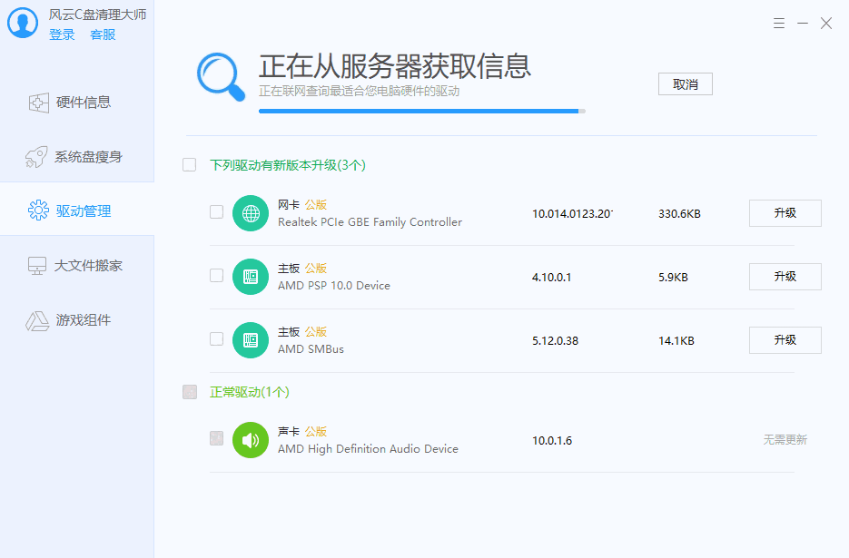The height and width of the screenshot is (558, 849).
Task: Click the rocket icon for 系统盘瘦身
Action: tap(36, 157)
